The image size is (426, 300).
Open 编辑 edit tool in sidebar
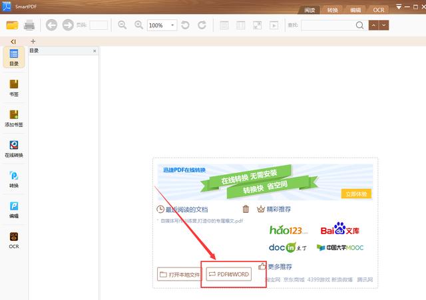click(x=14, y=210)
